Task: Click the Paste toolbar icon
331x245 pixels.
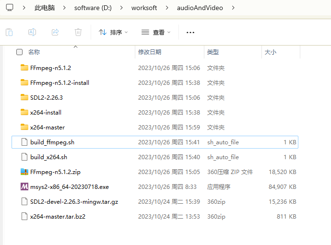Action: (9, 32)
